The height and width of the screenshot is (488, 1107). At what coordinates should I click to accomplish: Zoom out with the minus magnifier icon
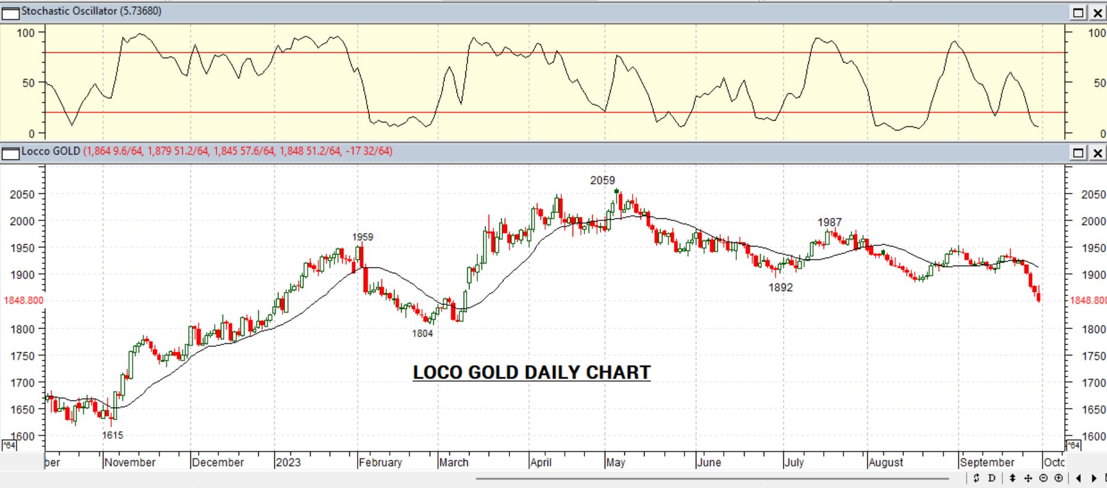point(1043,478)
